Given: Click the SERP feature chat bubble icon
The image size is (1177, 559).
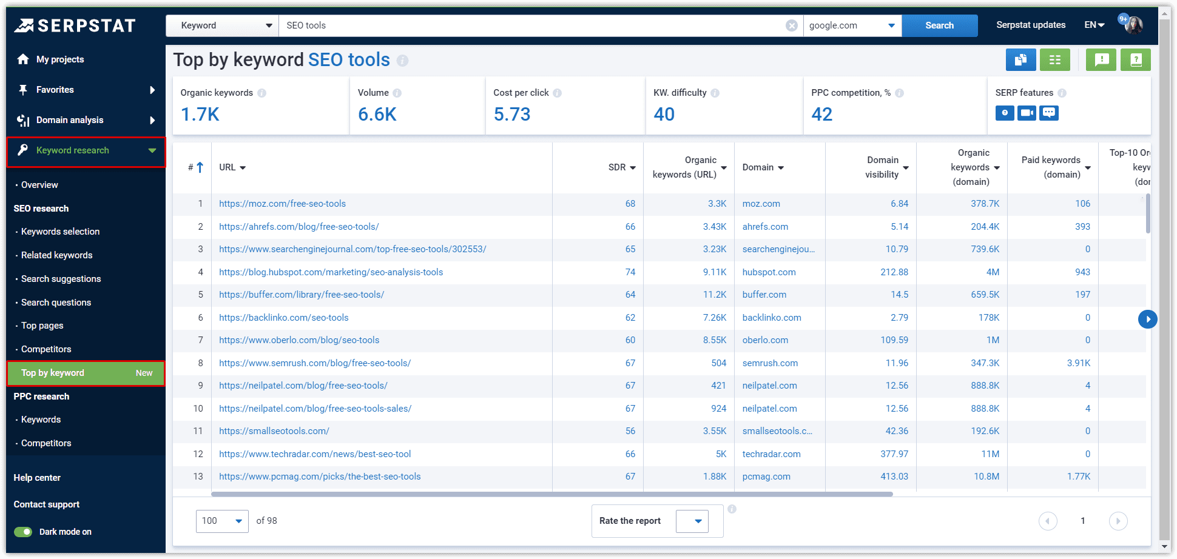Looking at the screenshot, I should (1048, 113).
